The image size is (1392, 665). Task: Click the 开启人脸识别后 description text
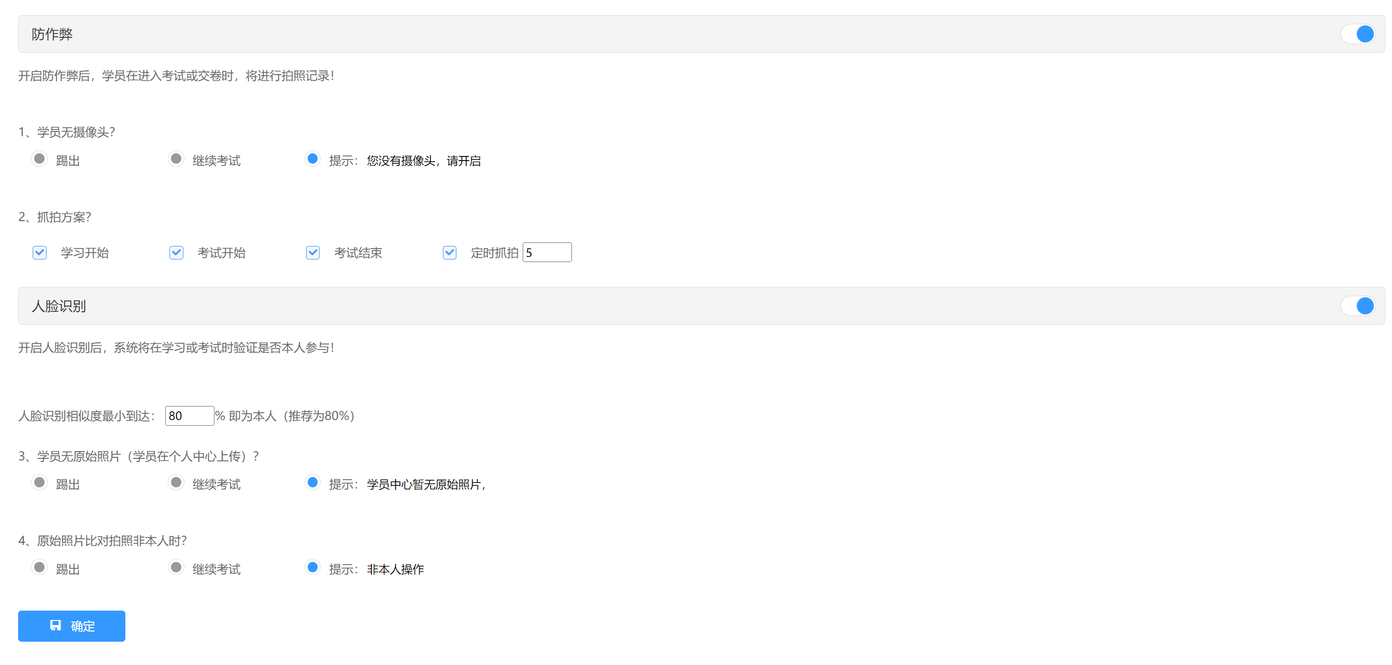click(x=176, y=348)
